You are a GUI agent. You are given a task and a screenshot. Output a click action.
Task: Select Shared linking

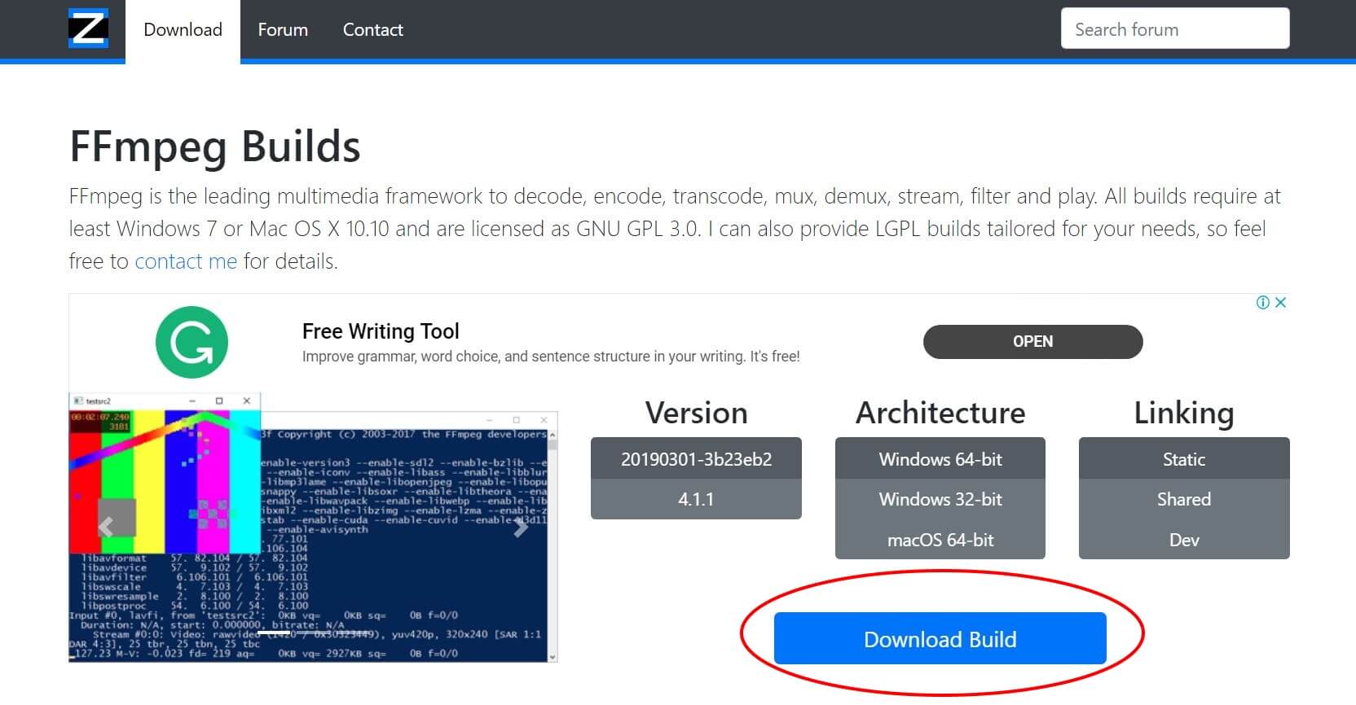coord(1184,499)
